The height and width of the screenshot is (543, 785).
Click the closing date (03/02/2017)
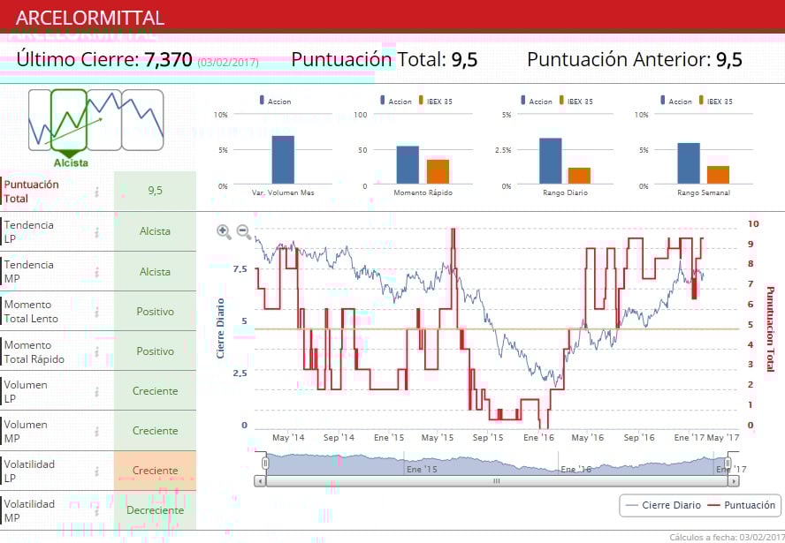[x=228, y=63]
